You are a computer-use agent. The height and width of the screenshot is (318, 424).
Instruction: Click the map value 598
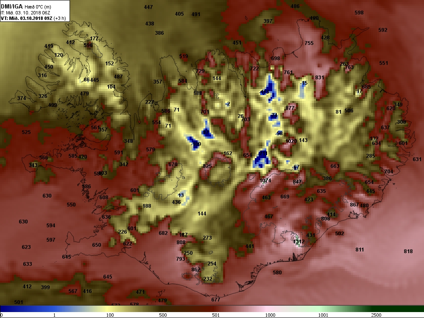[359, 12]
